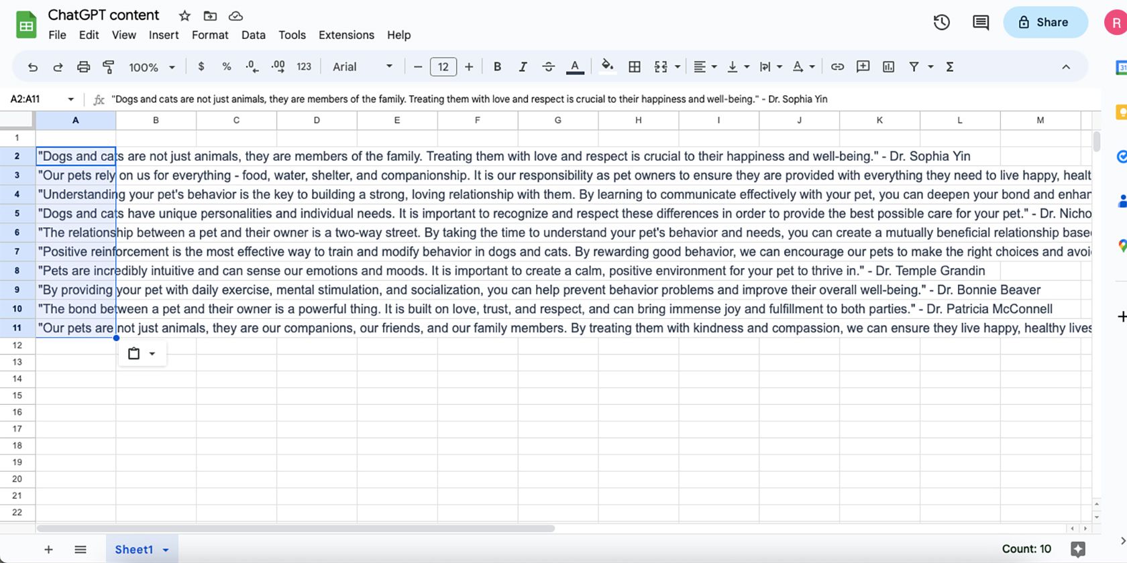
Task: Open version history clock icon
Action: [942, 22]
